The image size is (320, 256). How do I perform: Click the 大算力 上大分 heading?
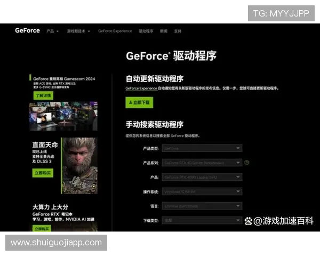tap(50, 207)
